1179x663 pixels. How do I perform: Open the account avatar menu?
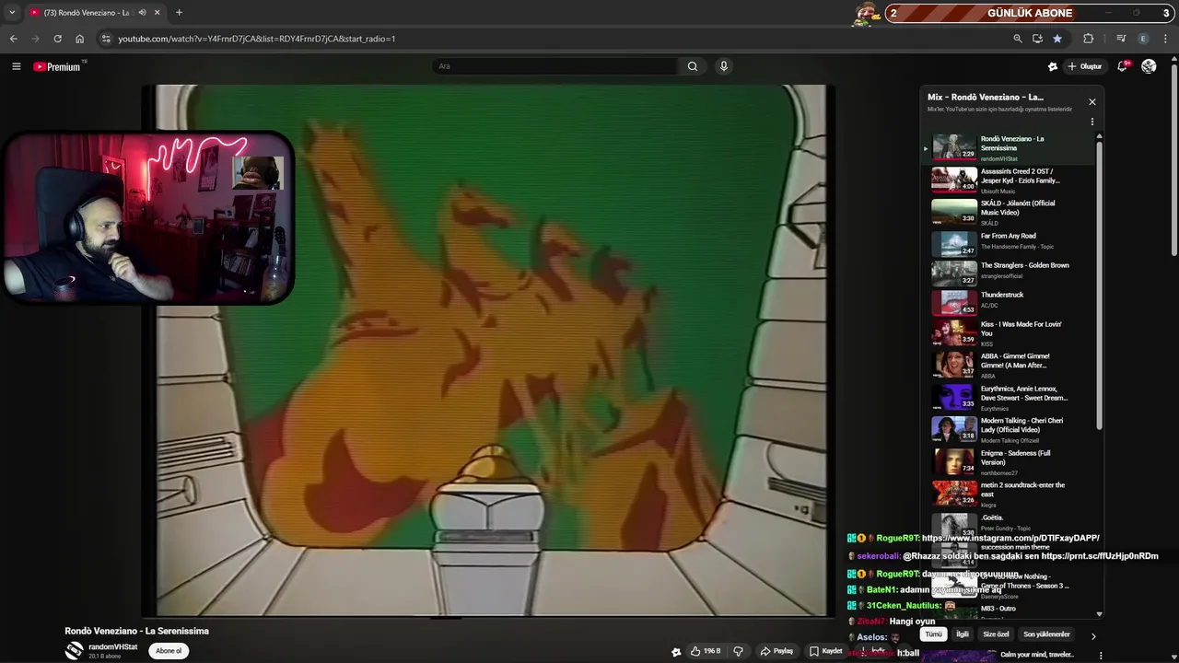[x=1149, y=66]
